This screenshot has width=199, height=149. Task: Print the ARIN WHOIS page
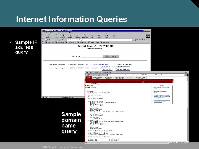coord(92,36)
